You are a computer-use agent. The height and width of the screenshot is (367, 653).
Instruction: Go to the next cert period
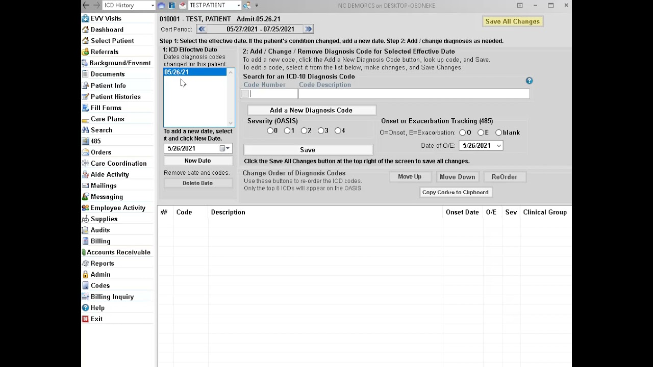pos(308,29)
